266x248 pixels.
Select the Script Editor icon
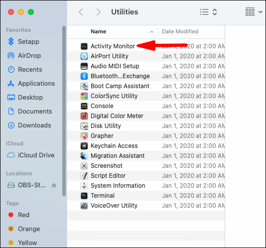[x=84, y=176]
